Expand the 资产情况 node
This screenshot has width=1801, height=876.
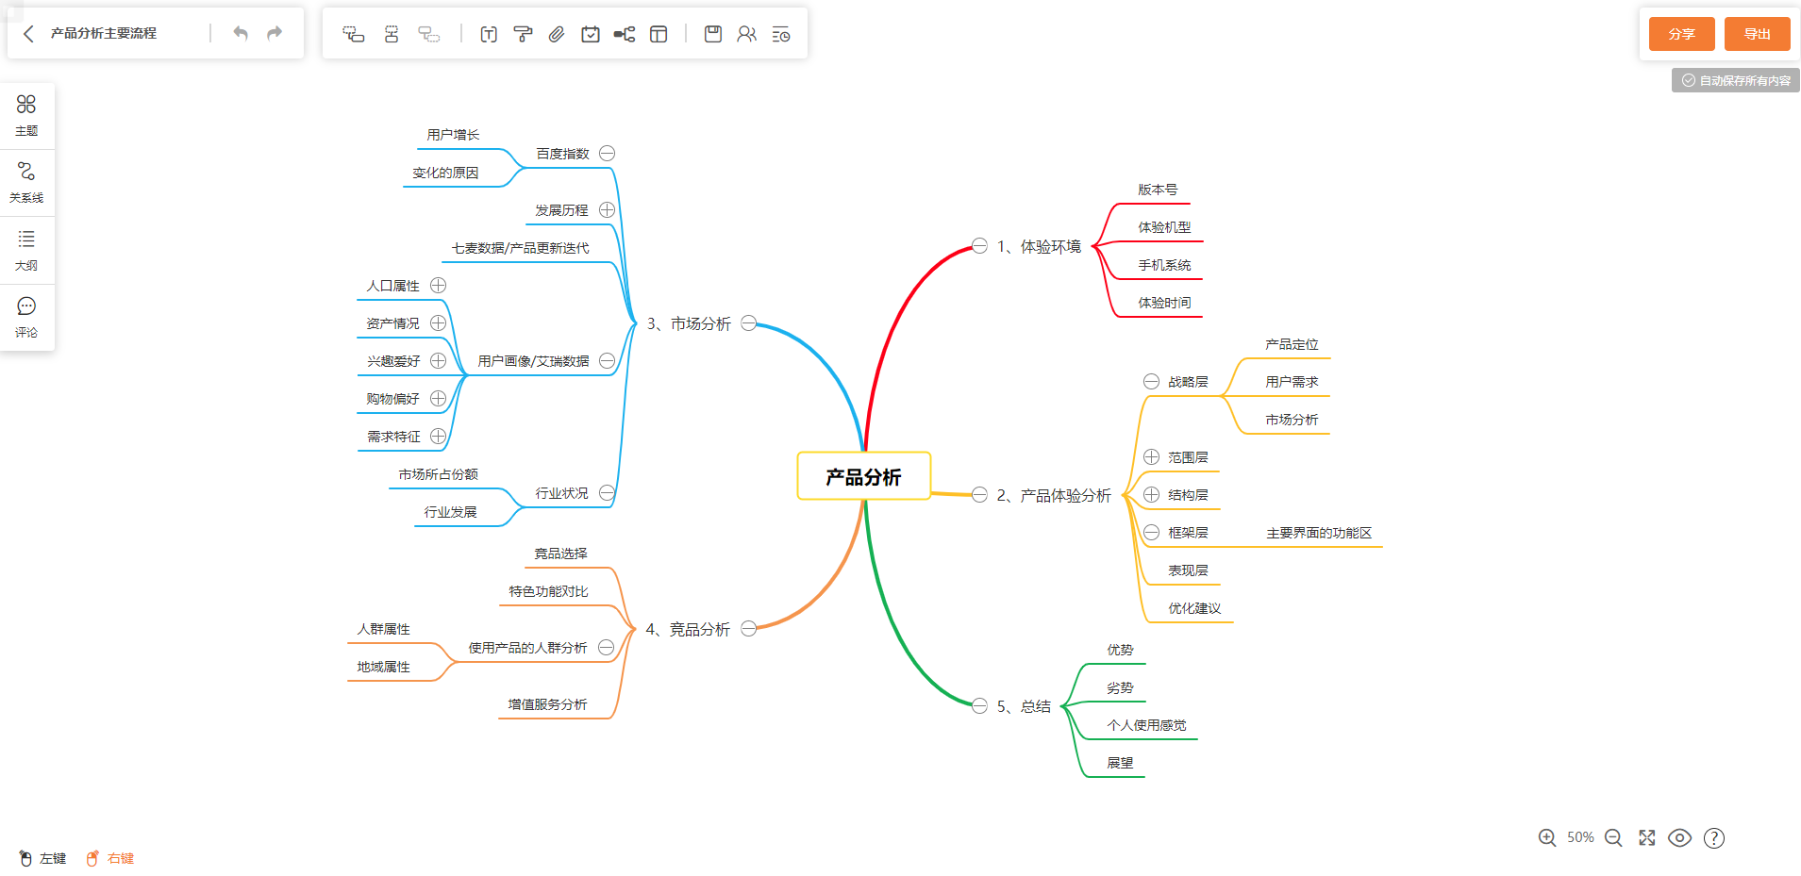pos(438,322)
